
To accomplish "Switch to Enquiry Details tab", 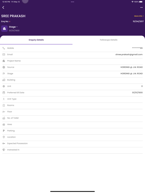I will click(36, 40).
